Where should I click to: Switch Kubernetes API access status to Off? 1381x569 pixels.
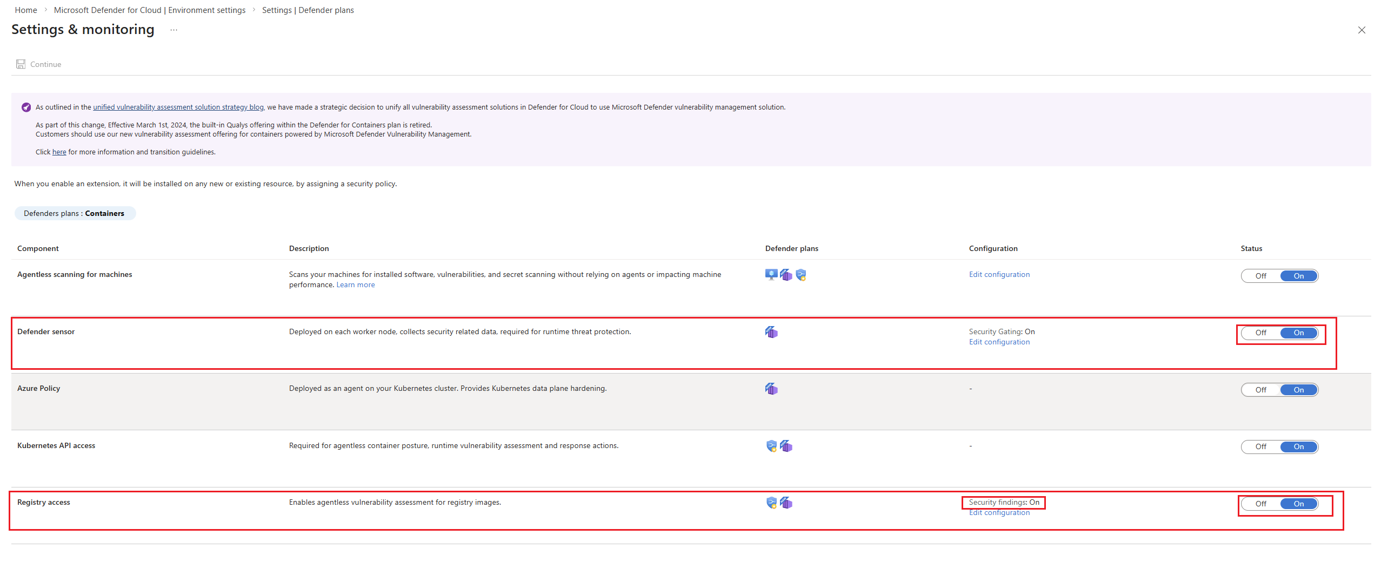tap(1260, 446)
